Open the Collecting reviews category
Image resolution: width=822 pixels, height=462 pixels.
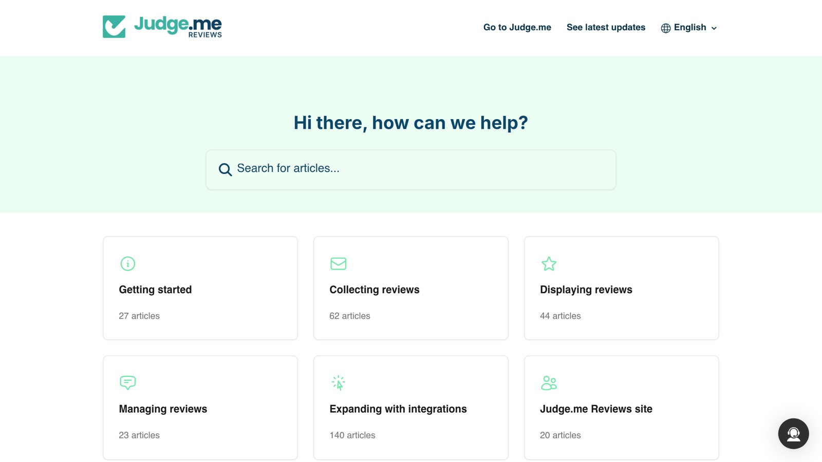(411, 288)
